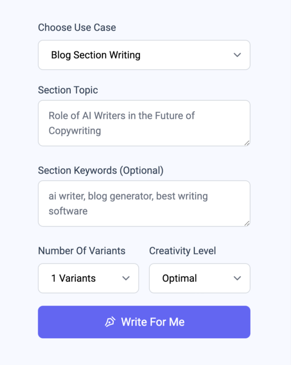Click the Write For Me button
The width and height of the screenshot is (291, 365).
point(144,322)
